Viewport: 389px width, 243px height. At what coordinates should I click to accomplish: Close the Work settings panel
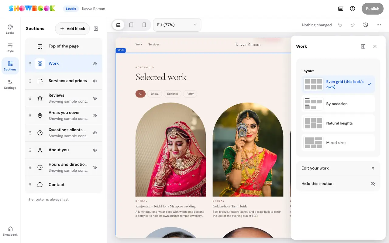click(x=375, y=46)
